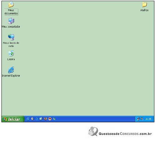The height and width of the screenshot is (141, 155).
Task: Click the Meus documentos icon label
Action: [11, 12]
